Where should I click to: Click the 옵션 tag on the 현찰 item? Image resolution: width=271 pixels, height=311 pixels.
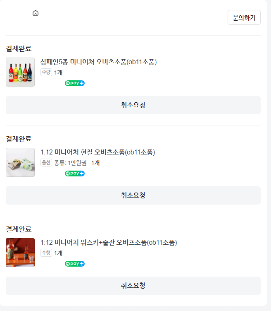46,163
